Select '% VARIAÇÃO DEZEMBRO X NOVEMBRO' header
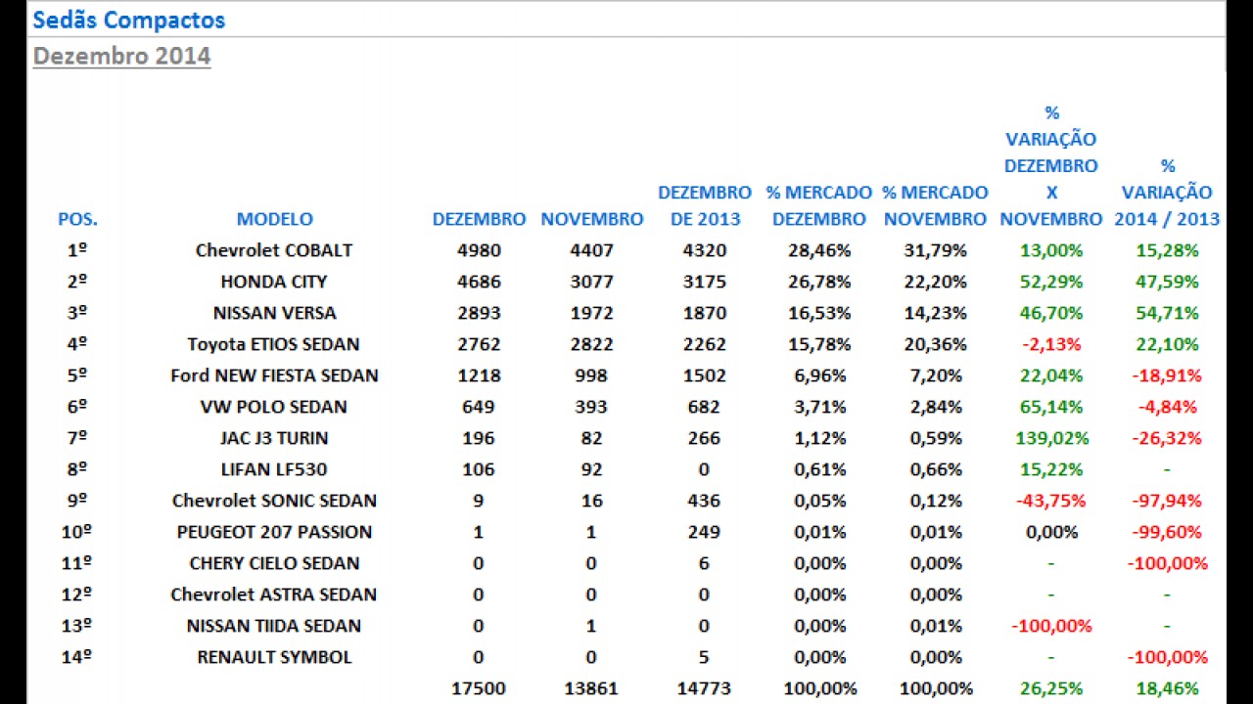 (x=1051, y=166)
